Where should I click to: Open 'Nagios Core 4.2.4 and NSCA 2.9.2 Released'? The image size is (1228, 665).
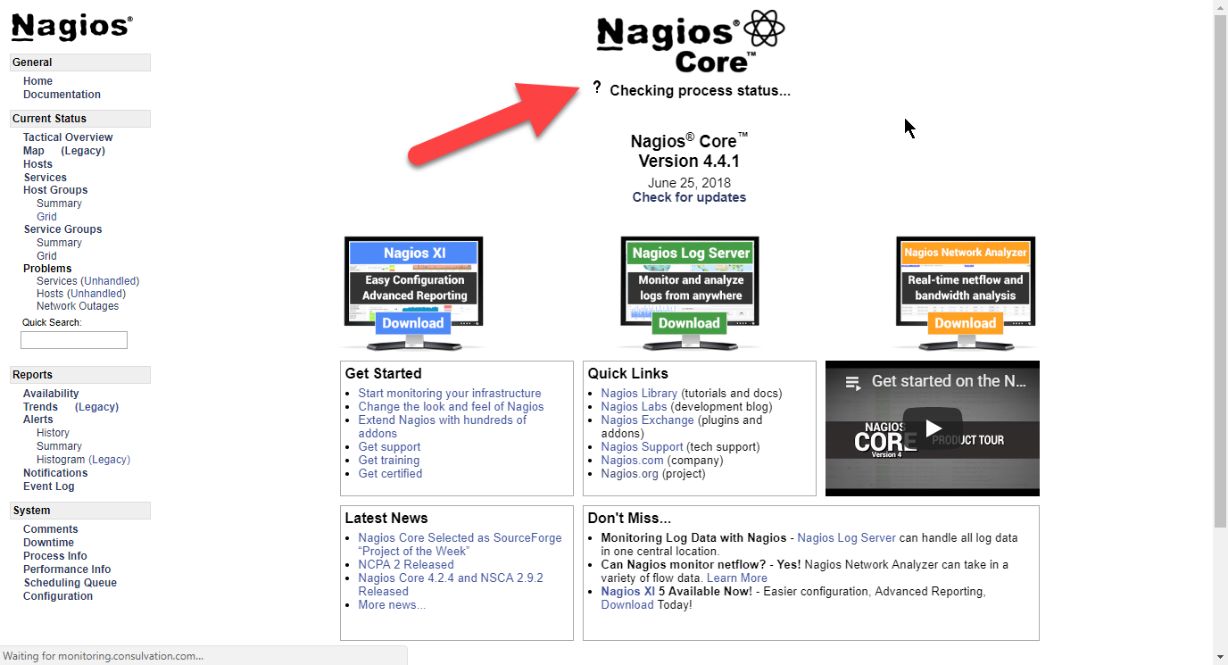[x=451, y=585]
